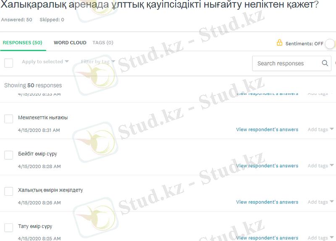Check the 'Мемлекеттік нығаюы' response box
The width and height of the screenshot is (336, 241).
pyautogui.click(x=8, y=119)
